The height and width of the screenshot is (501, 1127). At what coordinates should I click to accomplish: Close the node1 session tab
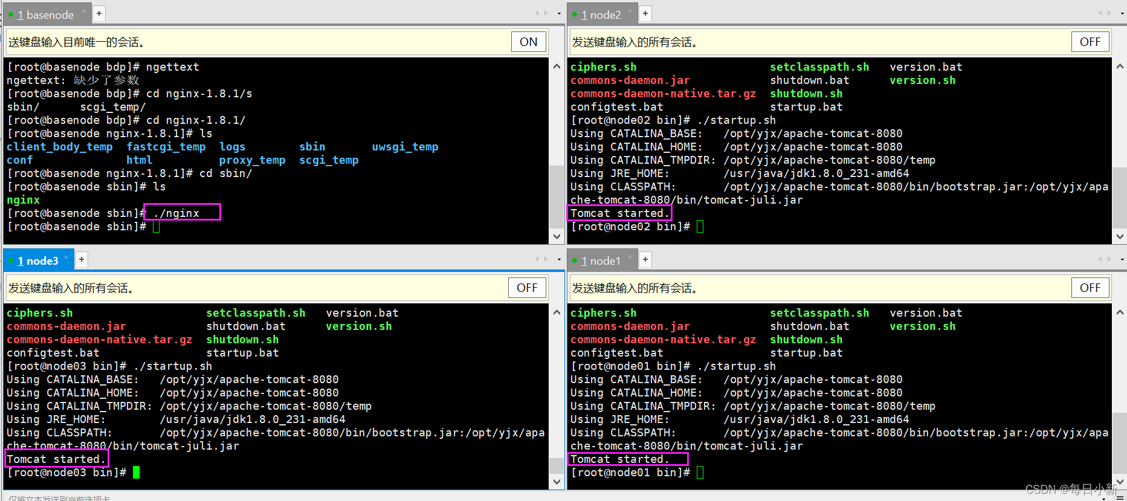click(x=630, y=257)
